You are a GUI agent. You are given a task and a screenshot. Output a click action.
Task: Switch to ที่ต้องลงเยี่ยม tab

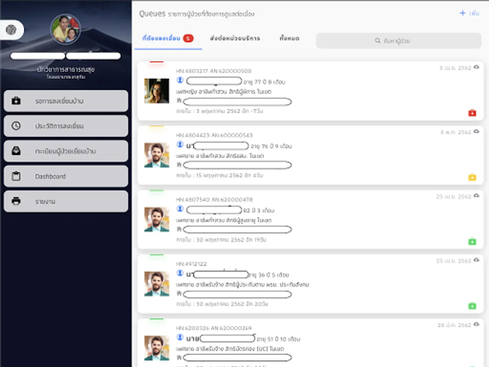coord(168,39)
